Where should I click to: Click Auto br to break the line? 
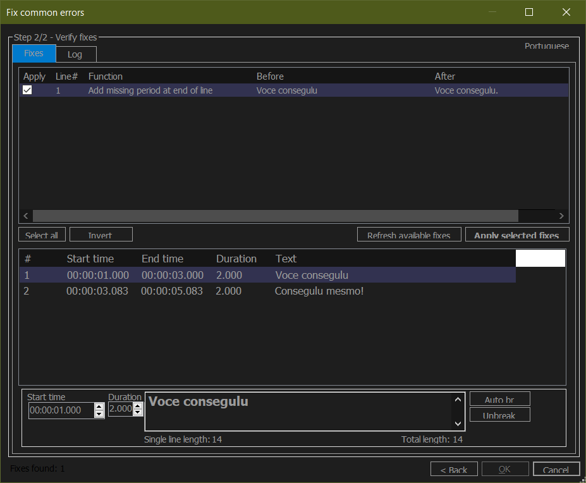pyautogui.click(x=499, y=399)
